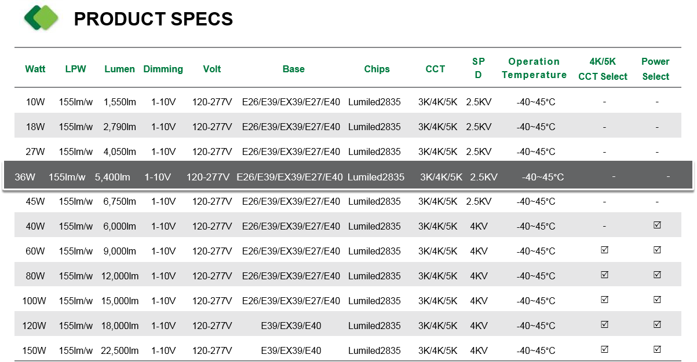Toggle the 150W Power Select checkbox
This screenshot has height=362, width=697.
click(x=657, y=350)
